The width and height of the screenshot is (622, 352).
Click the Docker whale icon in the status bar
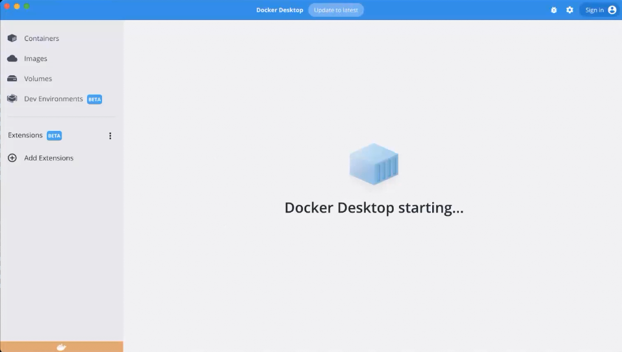(x=61, y=347)
